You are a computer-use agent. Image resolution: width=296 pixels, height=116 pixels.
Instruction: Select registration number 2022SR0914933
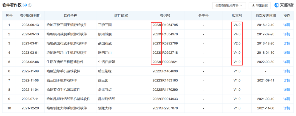[x=165, y=99]
